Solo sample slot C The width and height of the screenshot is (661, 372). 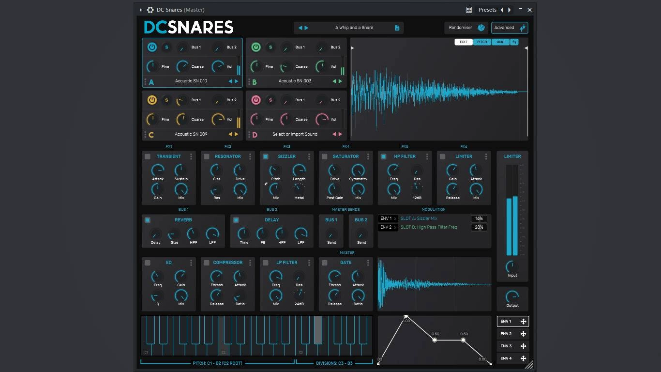[x=166, y=100]
